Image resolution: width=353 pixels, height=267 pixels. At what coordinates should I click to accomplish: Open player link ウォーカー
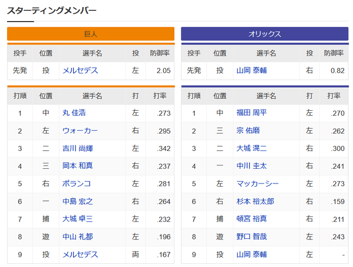pyautogui.click(x=80, y=131)
